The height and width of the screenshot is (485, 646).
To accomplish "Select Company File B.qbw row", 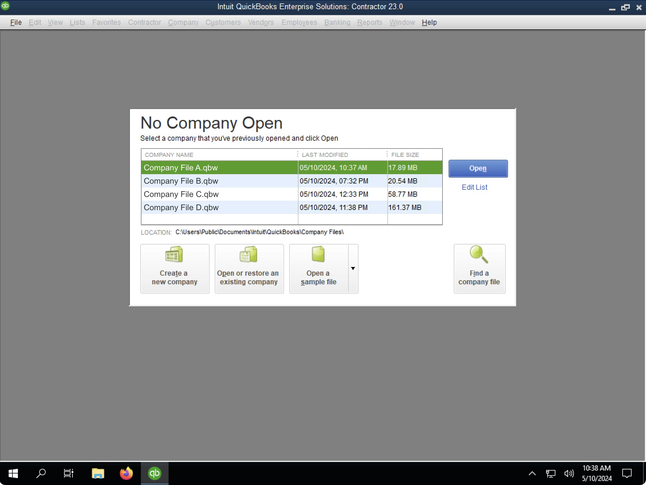I will (x=292, y=181).
